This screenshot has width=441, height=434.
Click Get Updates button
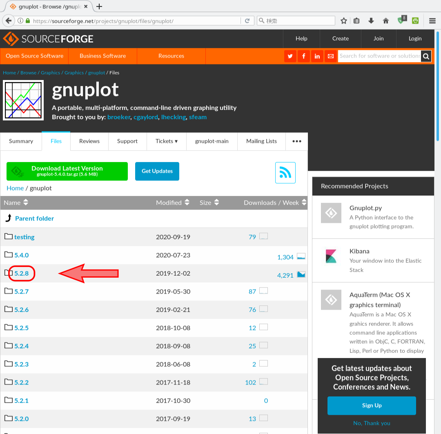[x=157, y=171]
